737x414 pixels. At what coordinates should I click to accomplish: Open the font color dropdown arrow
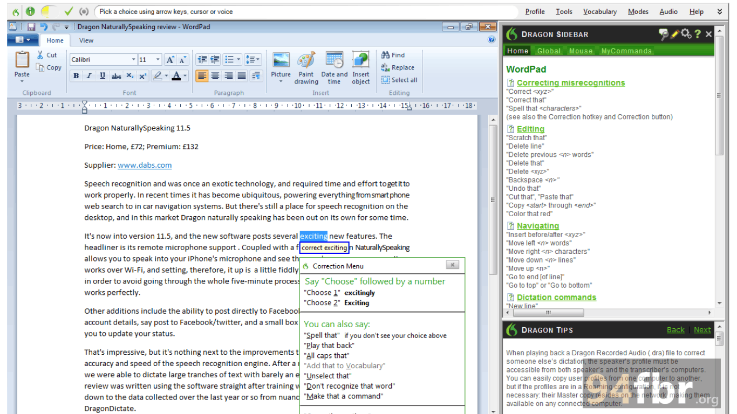pos(185,76)
